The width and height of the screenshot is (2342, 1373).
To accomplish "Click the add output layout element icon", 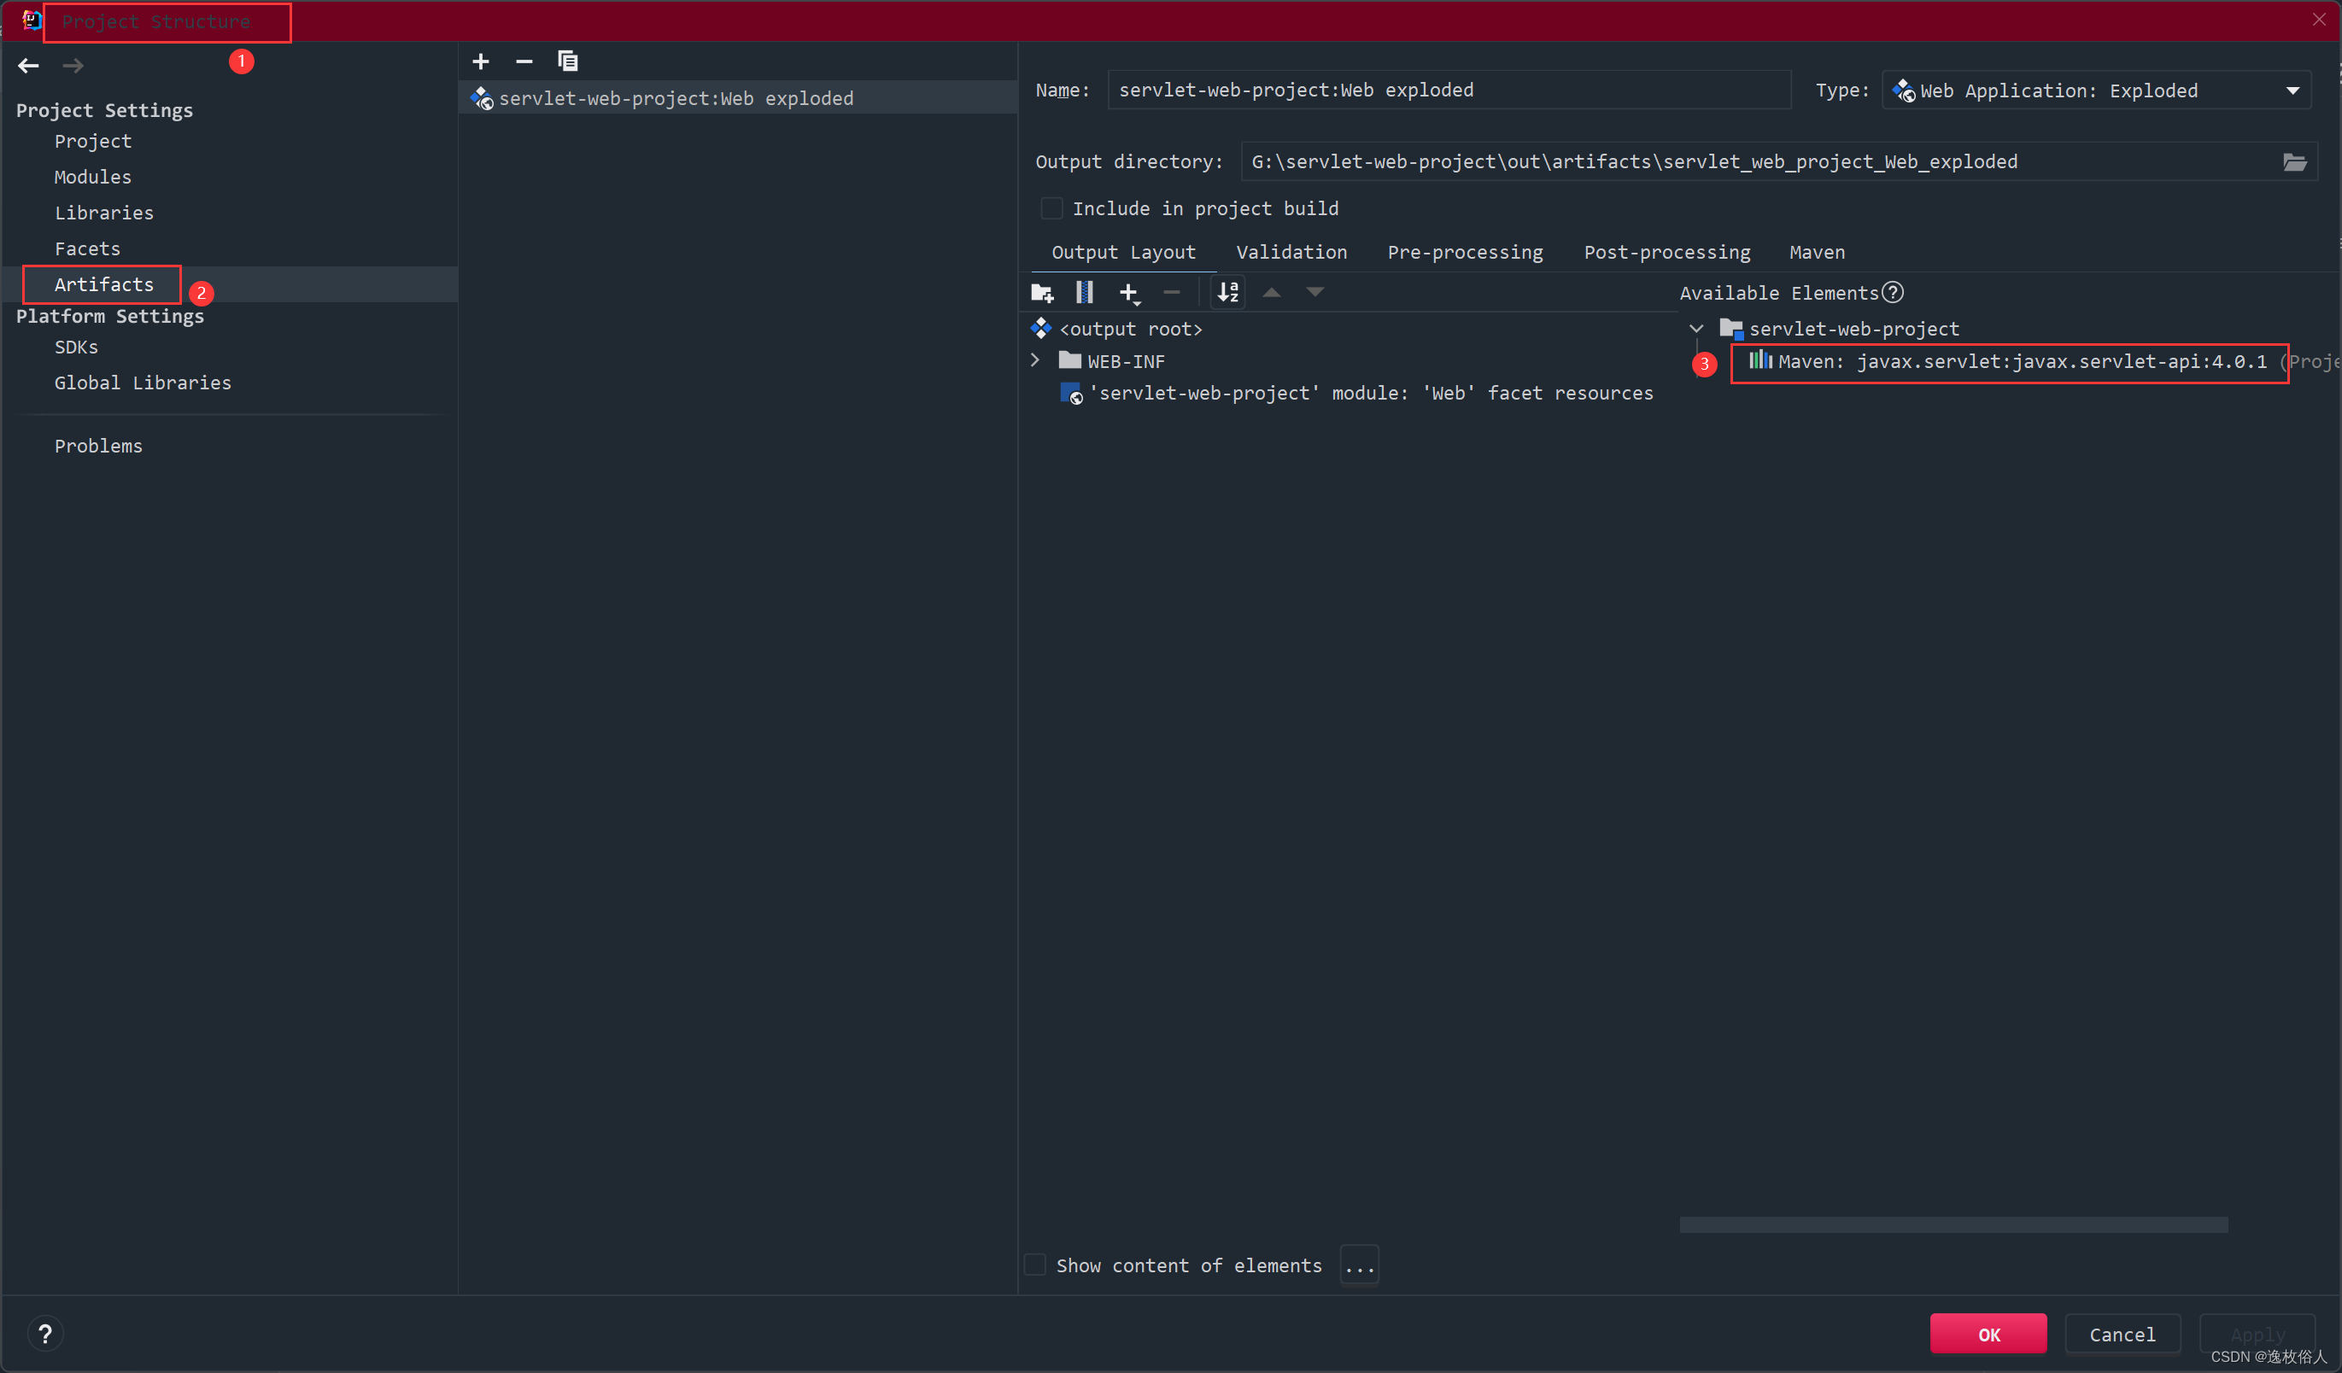I will tap(1131, 291).
